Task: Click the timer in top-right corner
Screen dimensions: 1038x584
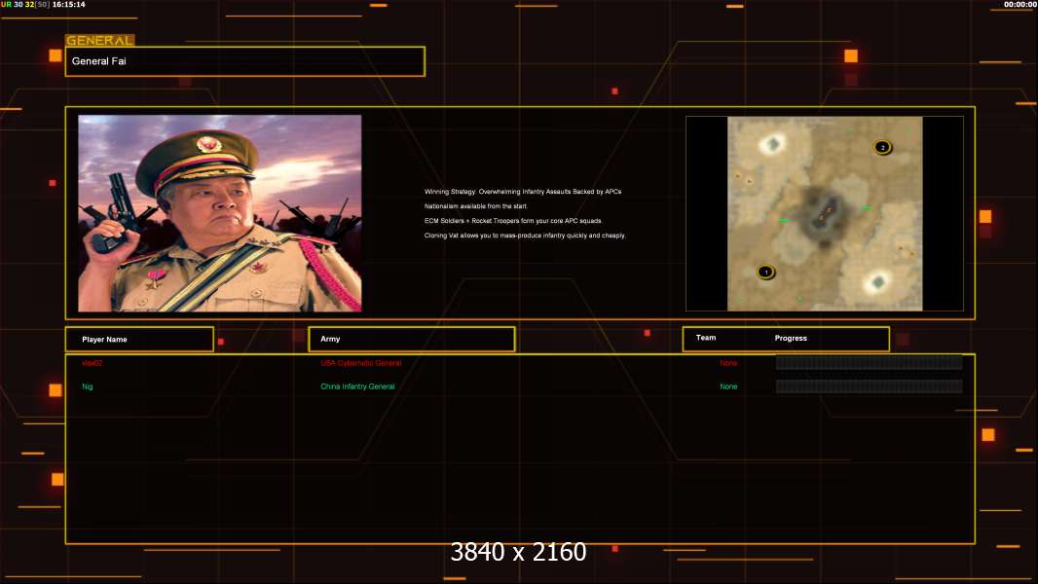Action: point(1019,5)
